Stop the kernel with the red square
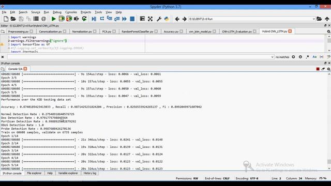Viewport: 331px width, 186px height. pyautogui.click(x=318, y=69)
